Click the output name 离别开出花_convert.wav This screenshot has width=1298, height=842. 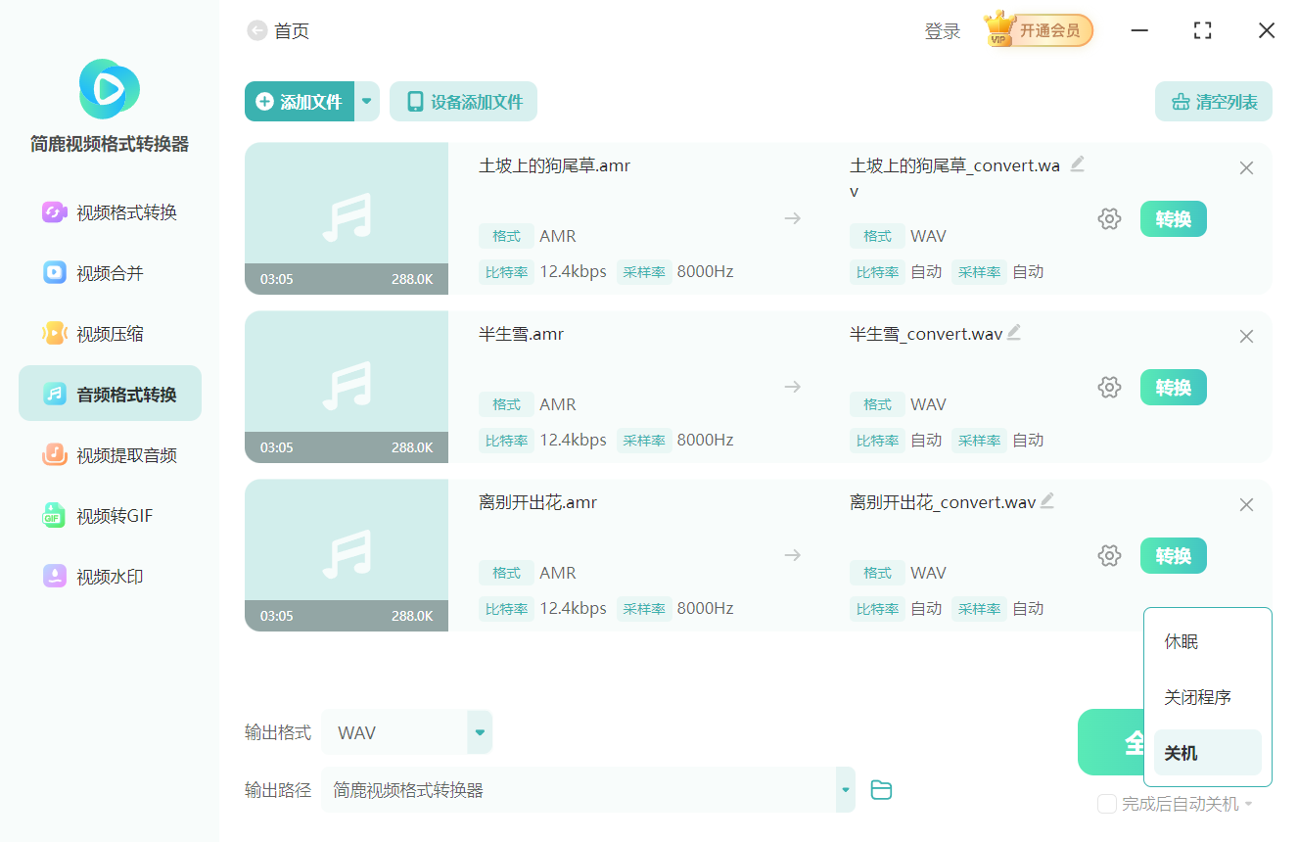pyautogui.click(x=943, y=502)
